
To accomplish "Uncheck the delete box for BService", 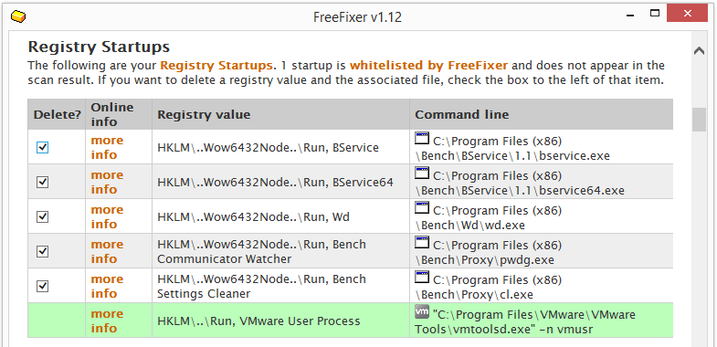I will 43,147.
